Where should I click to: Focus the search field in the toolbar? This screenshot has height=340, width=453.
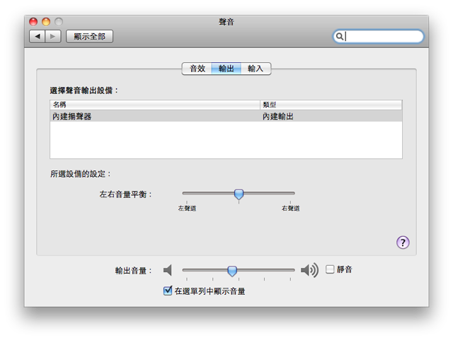tap(379, 36)
